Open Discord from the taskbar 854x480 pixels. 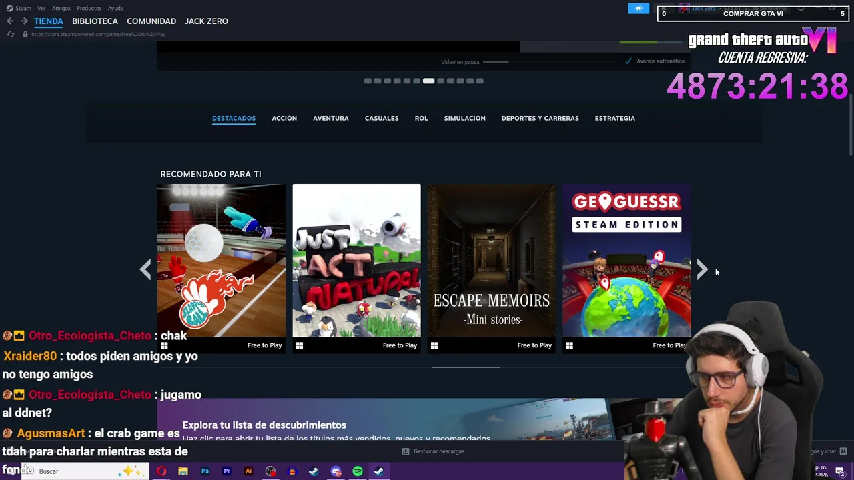(x=336, y=471)
